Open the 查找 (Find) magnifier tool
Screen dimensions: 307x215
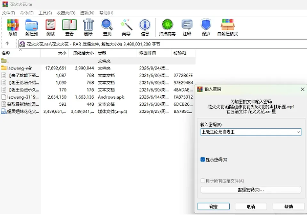tap(107, 27)
